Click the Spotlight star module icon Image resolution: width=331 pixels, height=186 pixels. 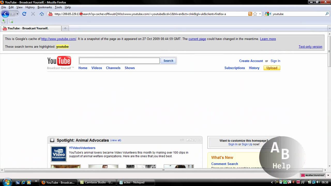pyautogui.click(x=52, y=140)
